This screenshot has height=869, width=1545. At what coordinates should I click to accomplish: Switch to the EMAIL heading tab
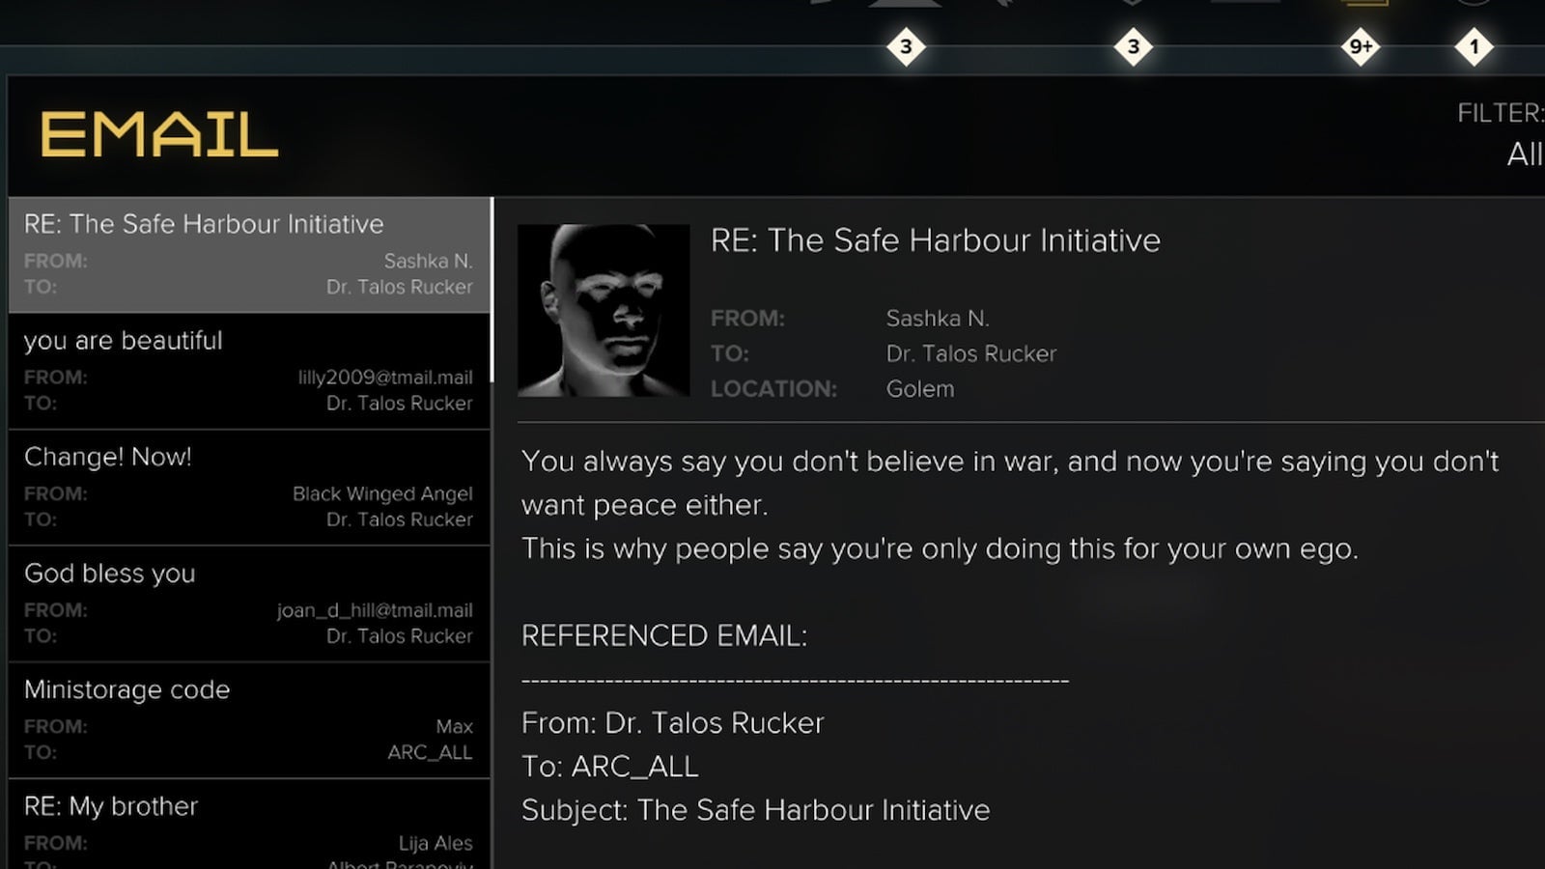click(x=157, y=133)
